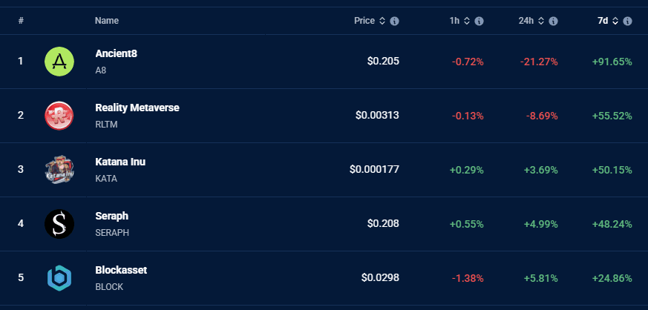Show info icon beside 1h column
648x310 pixels.
tap(479, 21)
